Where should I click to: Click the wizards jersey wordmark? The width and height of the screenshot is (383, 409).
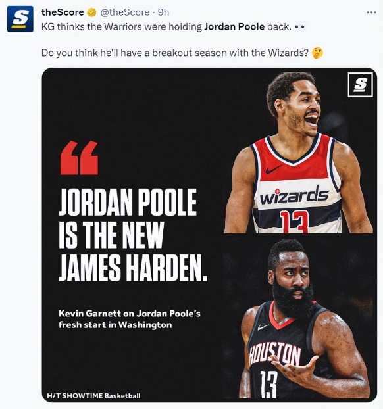pos(294,195)
